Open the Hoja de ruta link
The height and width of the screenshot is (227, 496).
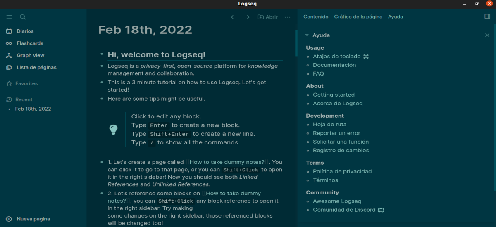[x=330, y=125]
